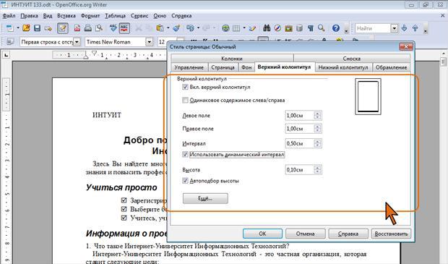
Task: Click the New document icon
Action: 9,28
